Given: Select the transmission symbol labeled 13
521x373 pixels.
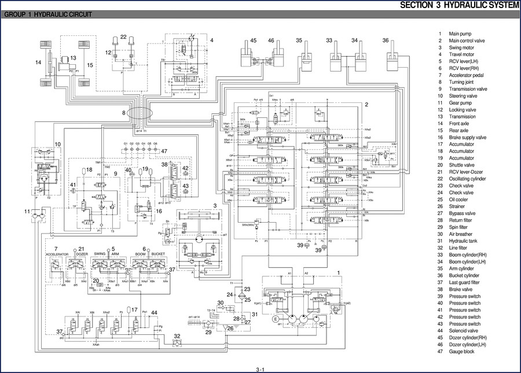Looking at the screenshot, I should [66, 64].
